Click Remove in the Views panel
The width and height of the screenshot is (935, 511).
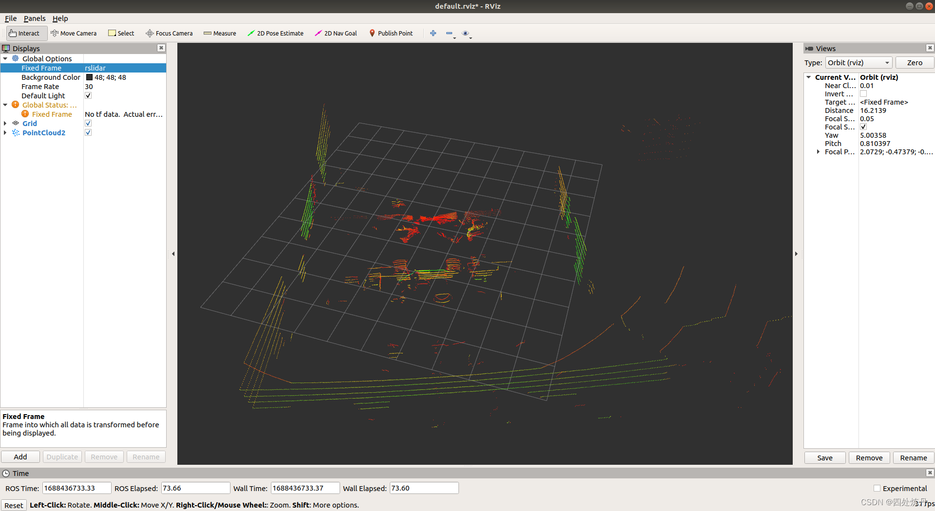869,457
